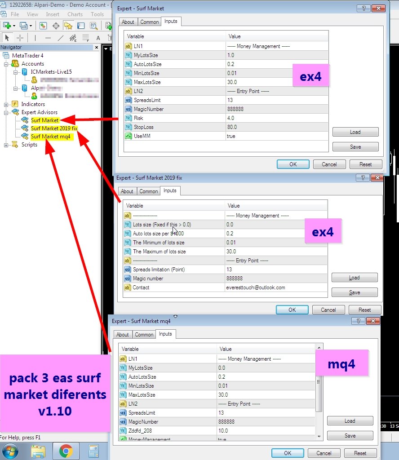The width and height of the screenshot is (399, 460).
Task: Toggle the Market Watch panel icon
Action: click(44, 26)
